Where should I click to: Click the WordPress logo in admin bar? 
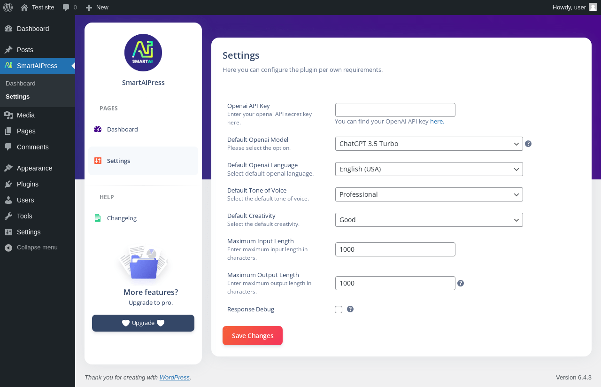(8, 7)
